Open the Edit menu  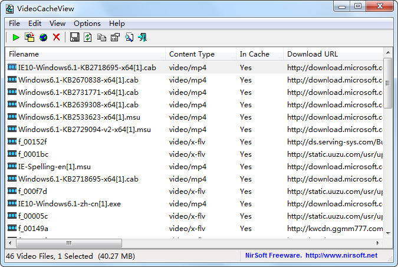[x=35, y=24]
